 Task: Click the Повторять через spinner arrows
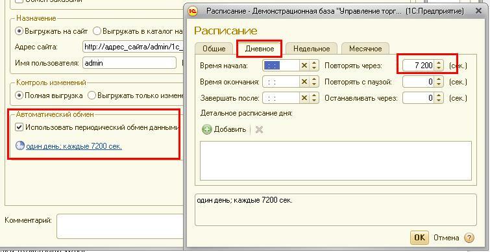coord(439,66)
